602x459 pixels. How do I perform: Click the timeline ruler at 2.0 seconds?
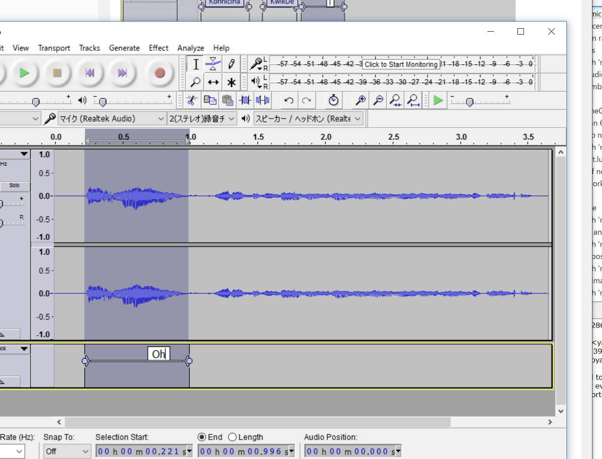tap(326, 137)
